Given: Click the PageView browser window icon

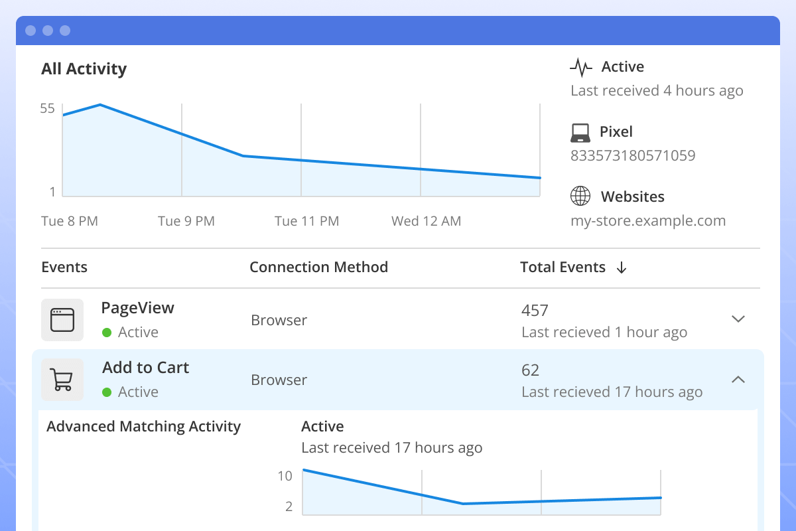Looking at the screenshot, I should [x=62, y=319].
